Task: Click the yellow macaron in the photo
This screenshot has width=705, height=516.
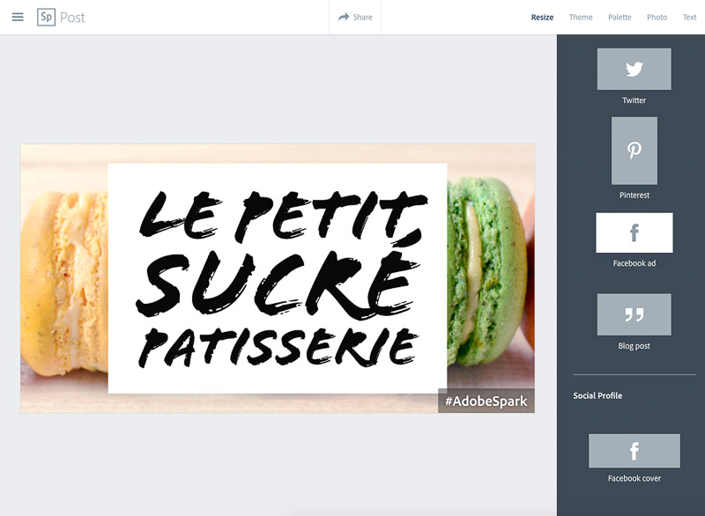Action: 63,284
